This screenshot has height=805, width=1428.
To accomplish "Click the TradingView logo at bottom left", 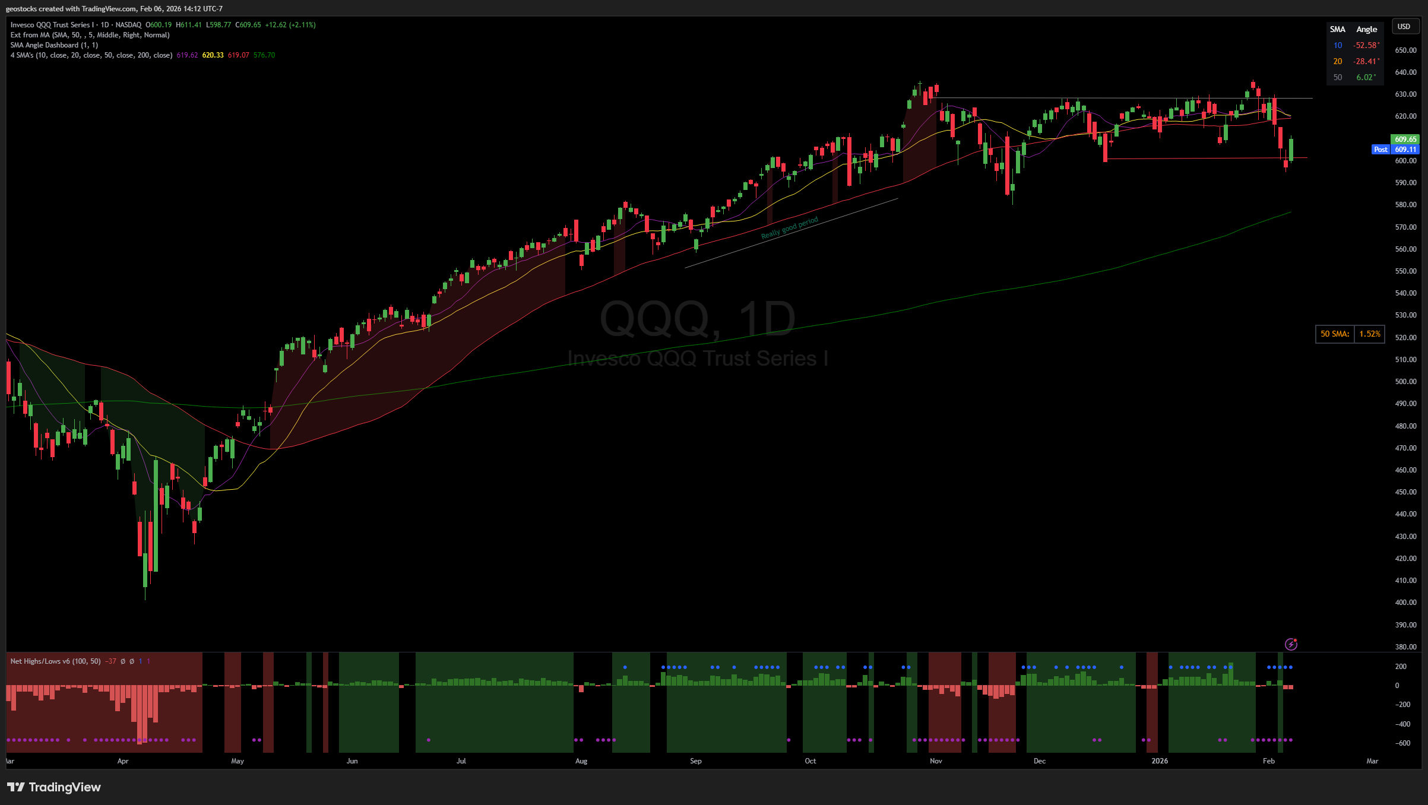I will [54, 787].
